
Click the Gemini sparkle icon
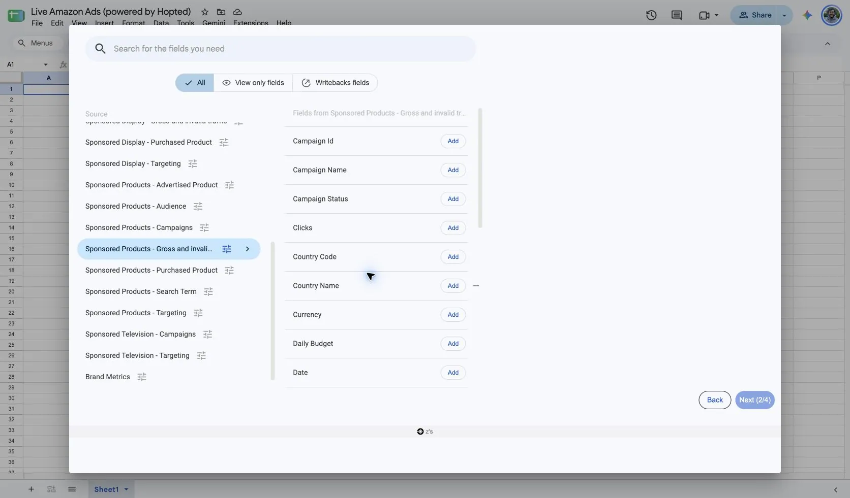[807, 15]
